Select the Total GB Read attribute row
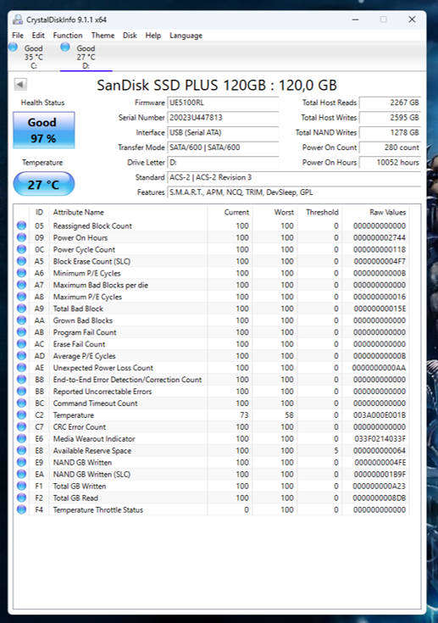The height and width of the screenshot is (623, 438). click(x=211, y=498)
